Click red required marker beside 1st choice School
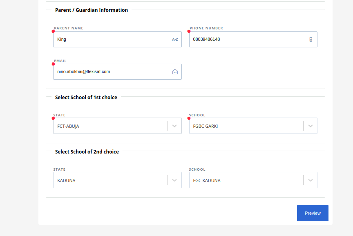 (x=189, y=118)
